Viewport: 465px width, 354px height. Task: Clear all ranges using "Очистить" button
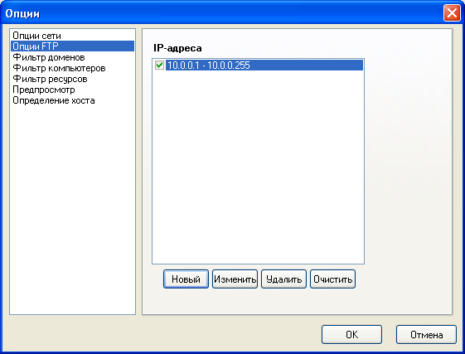332,279
